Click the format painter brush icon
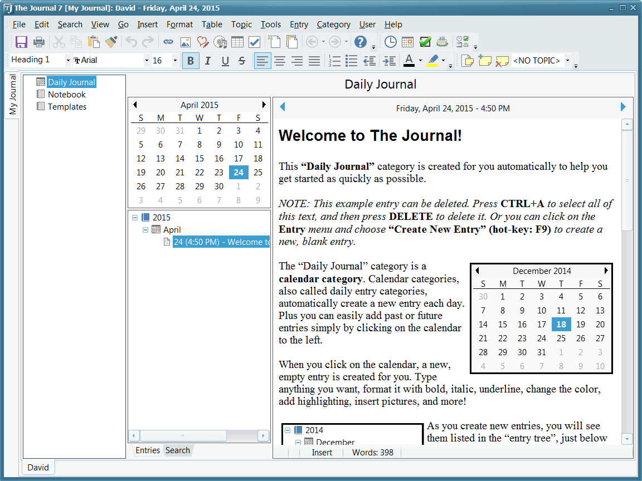This screenshot has width=642, height=481. [x=111, y=42]
